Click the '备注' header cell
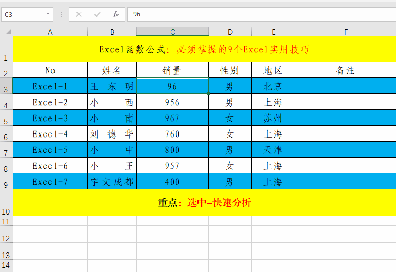The width and height of the screenshot is (396, 272). [346, 70]
